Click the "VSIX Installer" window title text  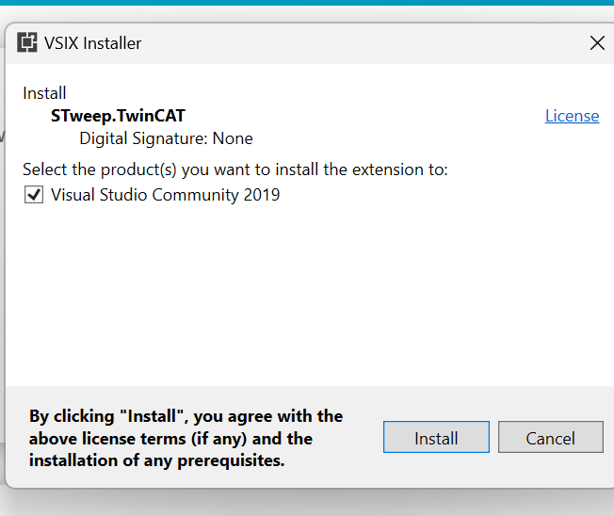pos(92,43)
